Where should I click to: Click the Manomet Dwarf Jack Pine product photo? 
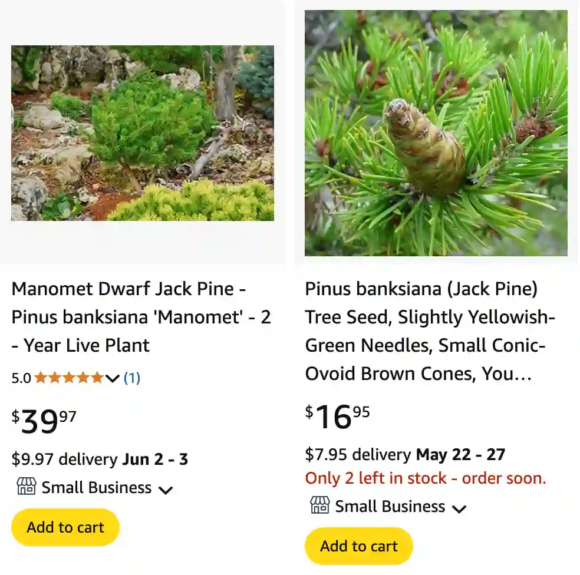143,133
